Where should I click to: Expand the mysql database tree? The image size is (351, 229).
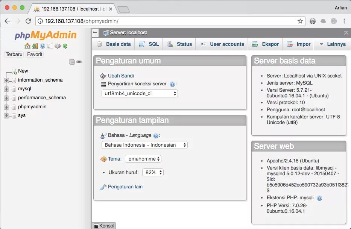pos(6,89)
